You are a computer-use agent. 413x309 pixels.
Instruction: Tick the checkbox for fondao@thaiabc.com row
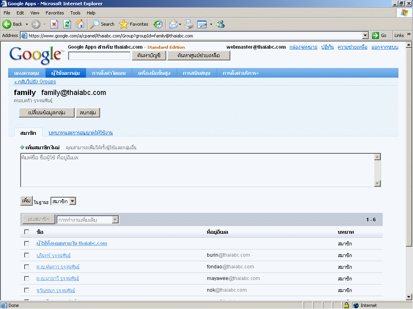[x=27, y=267]
